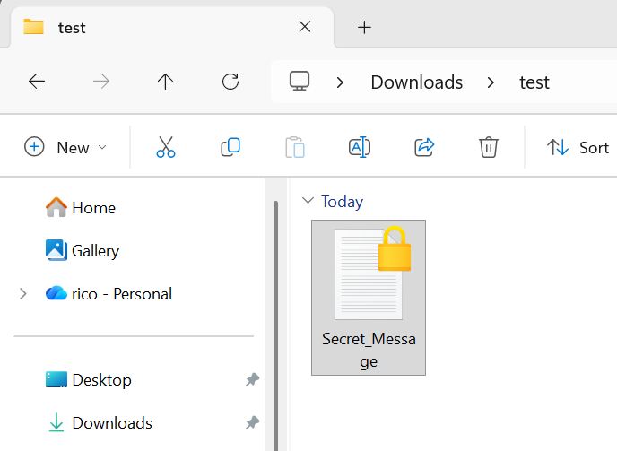Select the test folder tab
The width and height of the screenshot is (617, 451).
coord(172,27)
